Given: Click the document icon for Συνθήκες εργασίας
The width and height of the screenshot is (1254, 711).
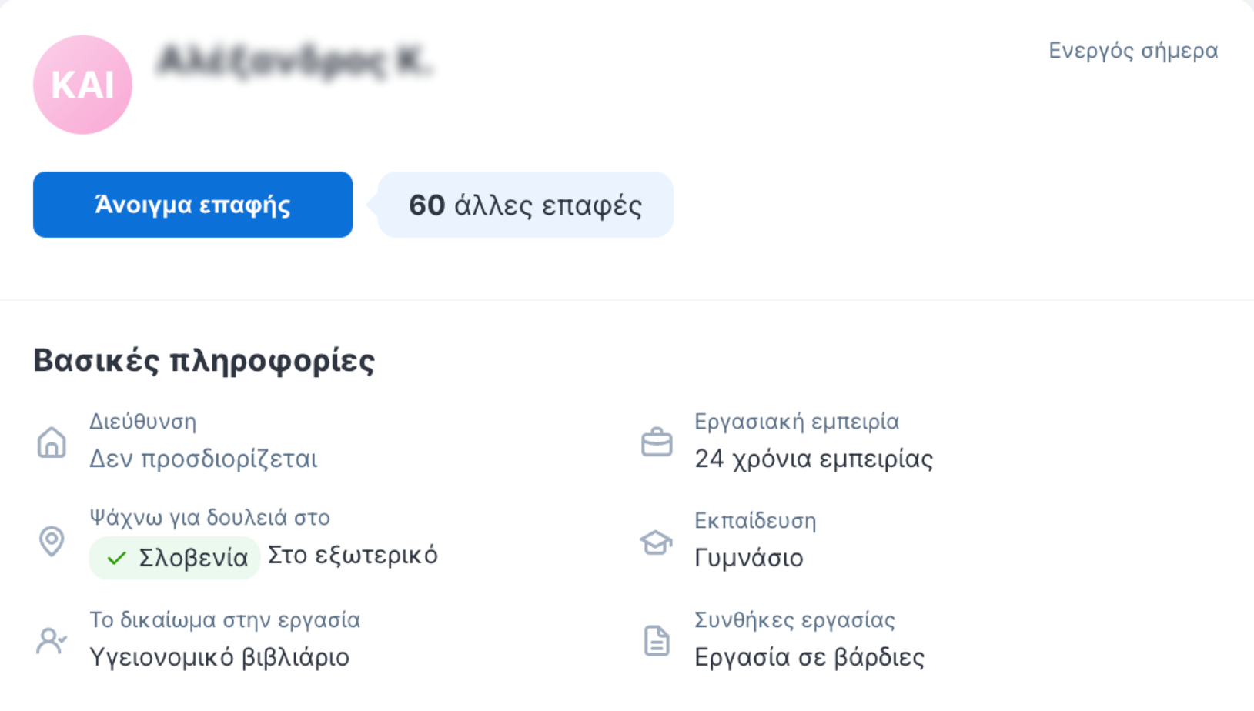Looking at the screenshot, I should tap(657, 641).
